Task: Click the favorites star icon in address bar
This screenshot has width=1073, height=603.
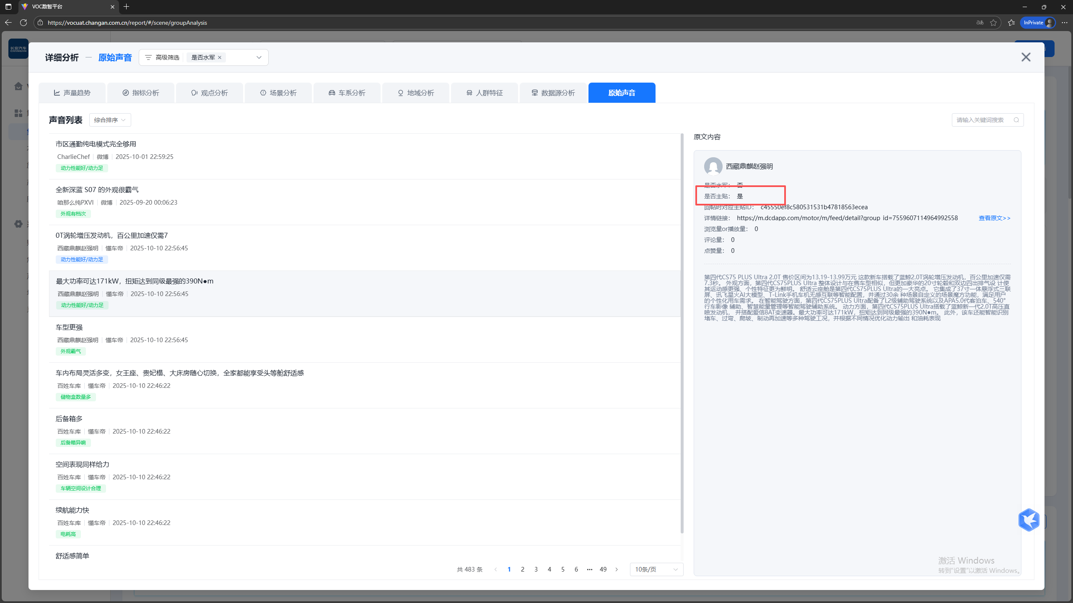Action: (993, 23)
